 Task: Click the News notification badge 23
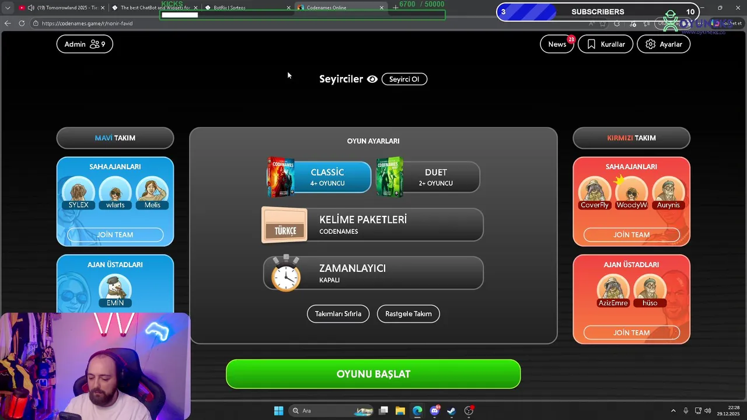click(x=571, y=40)
